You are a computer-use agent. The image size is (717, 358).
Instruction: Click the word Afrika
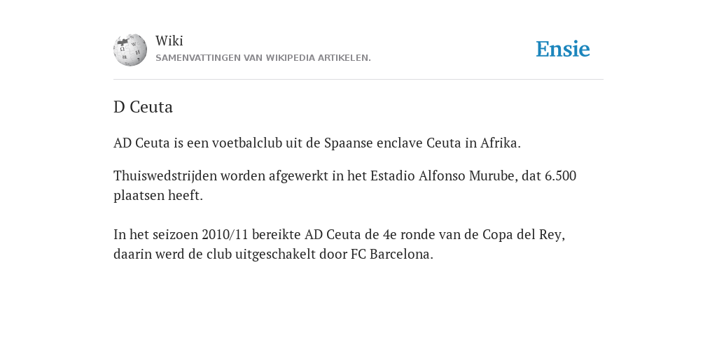pos(500,143)
